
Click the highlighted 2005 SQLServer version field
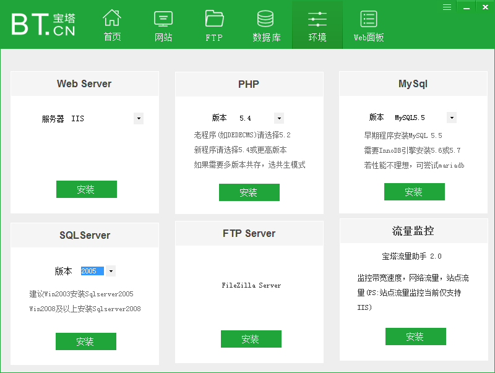click(x=92, y=271)
